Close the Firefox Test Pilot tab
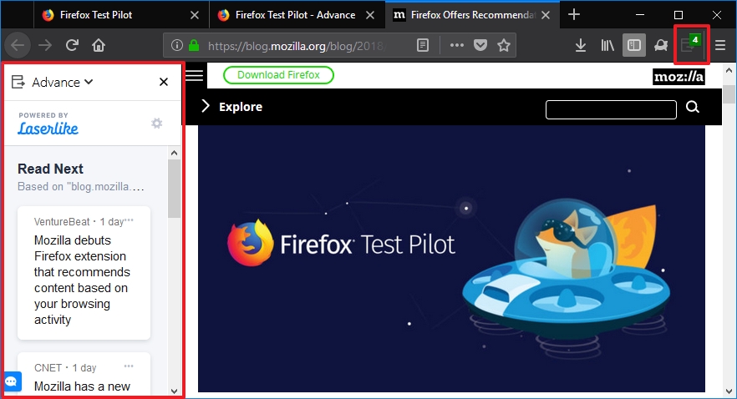This screenshot has height=399, width=737. coord(194,15)
